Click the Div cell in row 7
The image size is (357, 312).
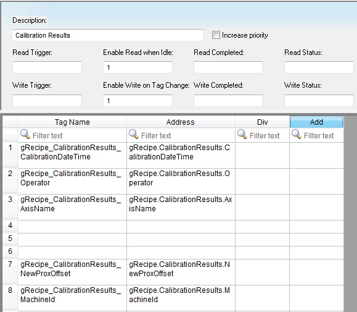(x=262, y=272)
